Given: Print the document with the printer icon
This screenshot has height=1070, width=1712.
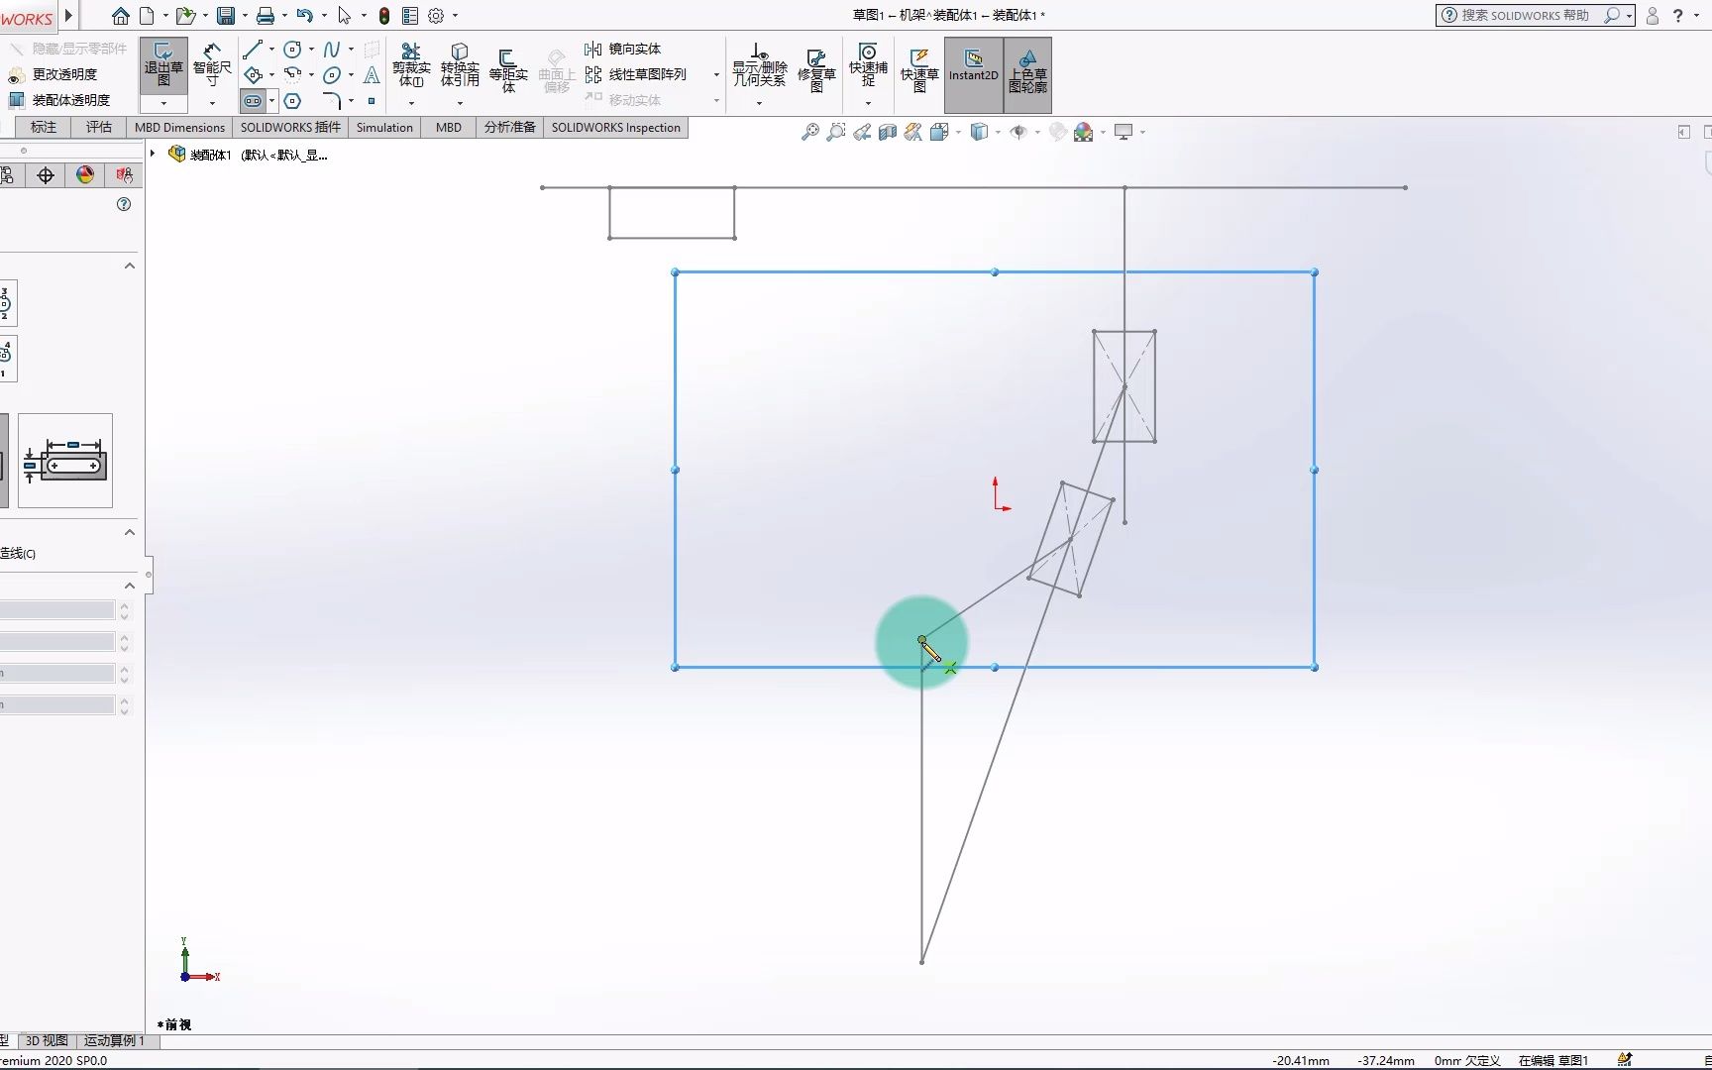Looking at the screenshot, I should pos(266,16).
